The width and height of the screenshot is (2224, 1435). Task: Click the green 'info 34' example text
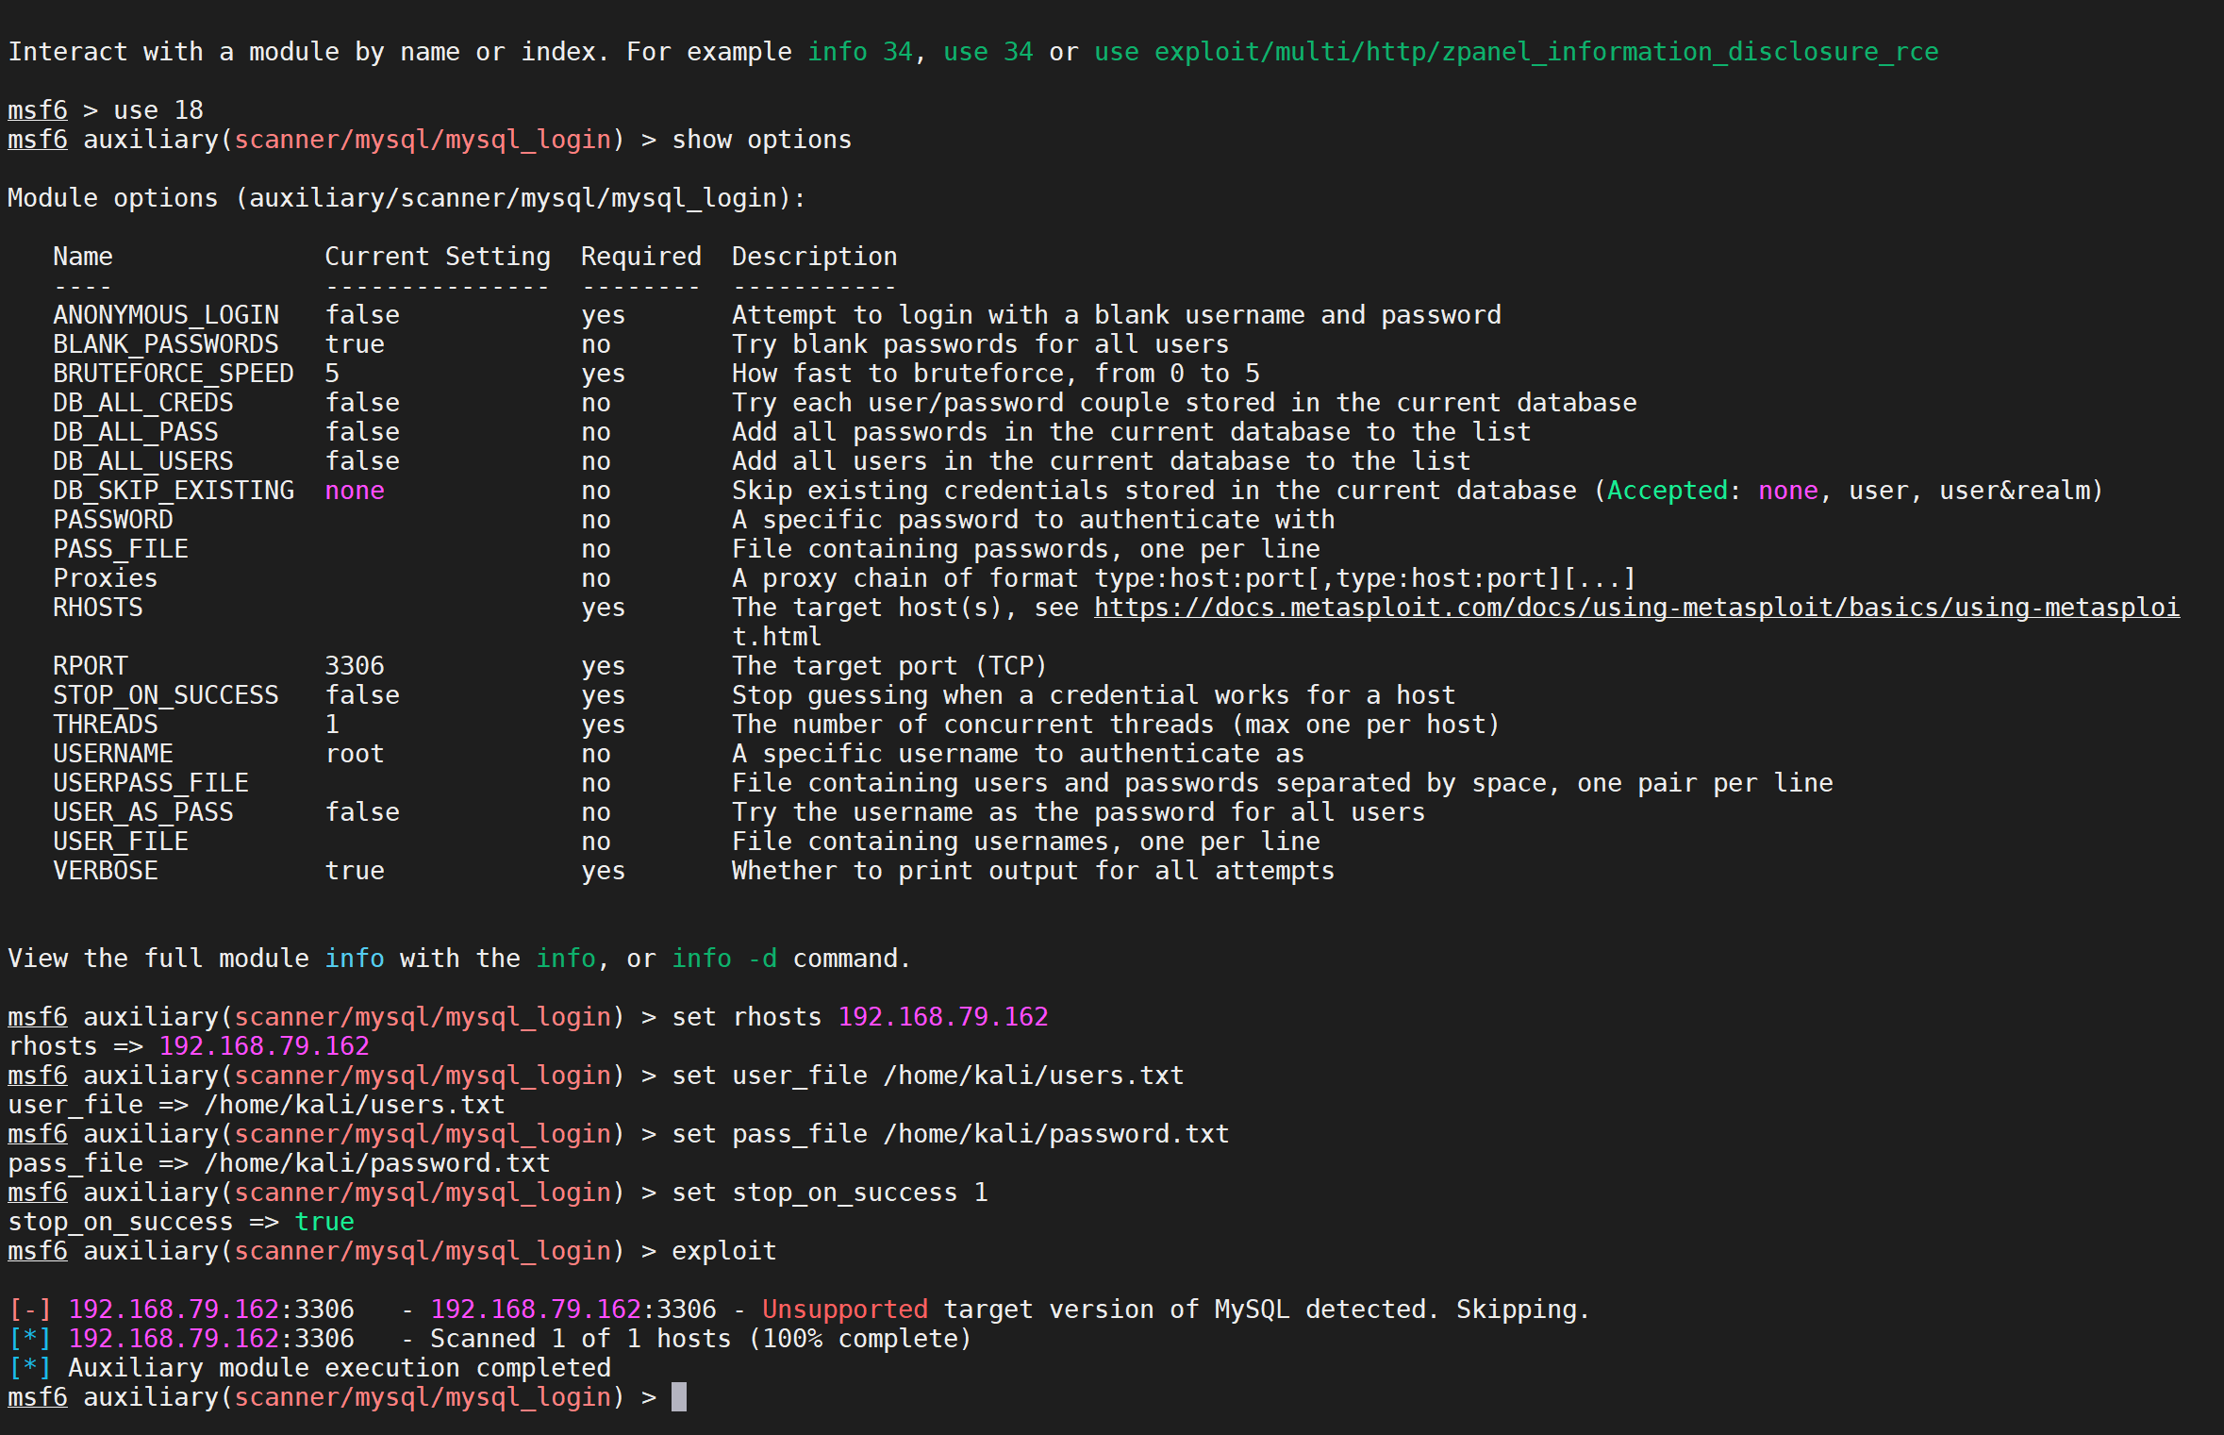(859, 52)
